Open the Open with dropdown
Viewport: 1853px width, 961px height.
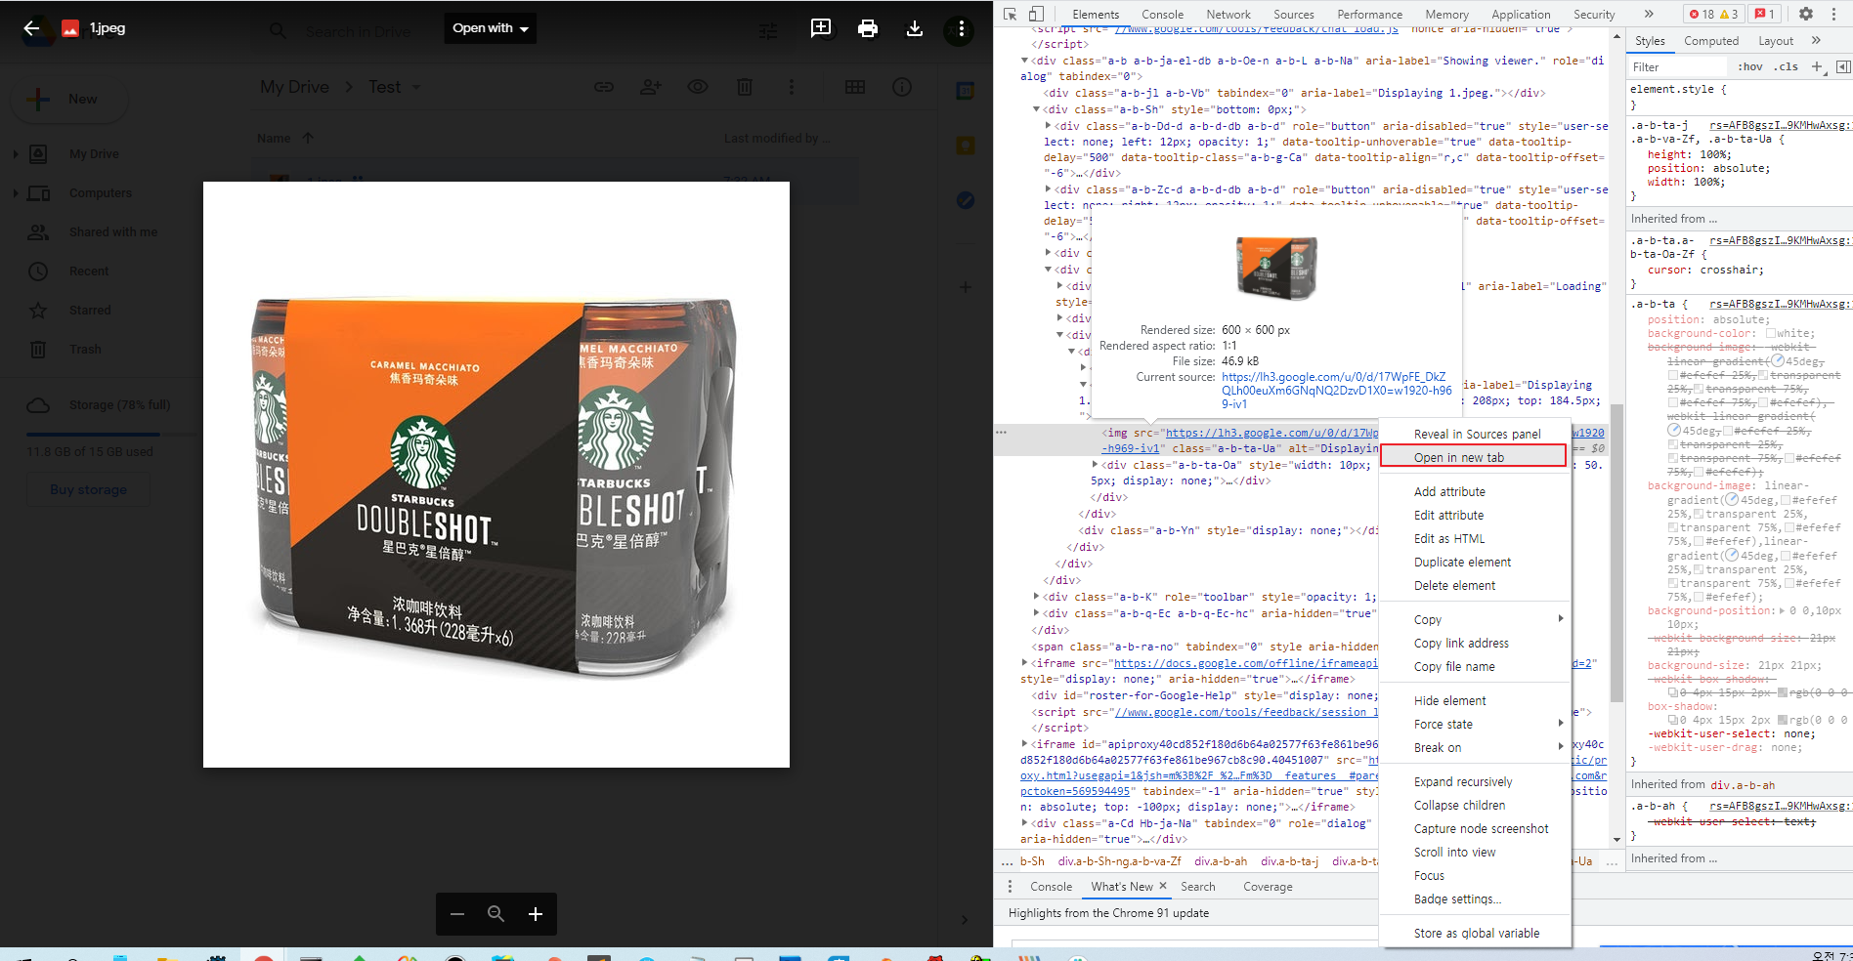click(490, 28)
